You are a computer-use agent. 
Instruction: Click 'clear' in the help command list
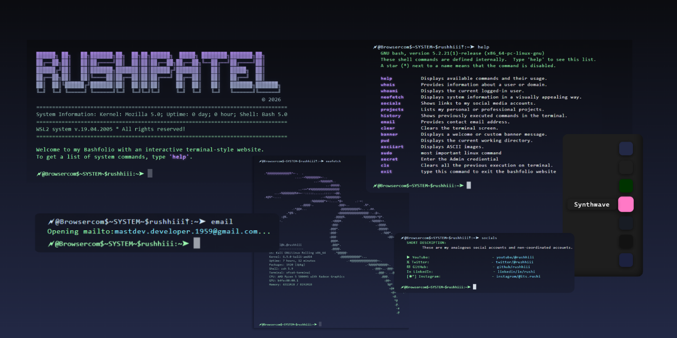point(388,128)
